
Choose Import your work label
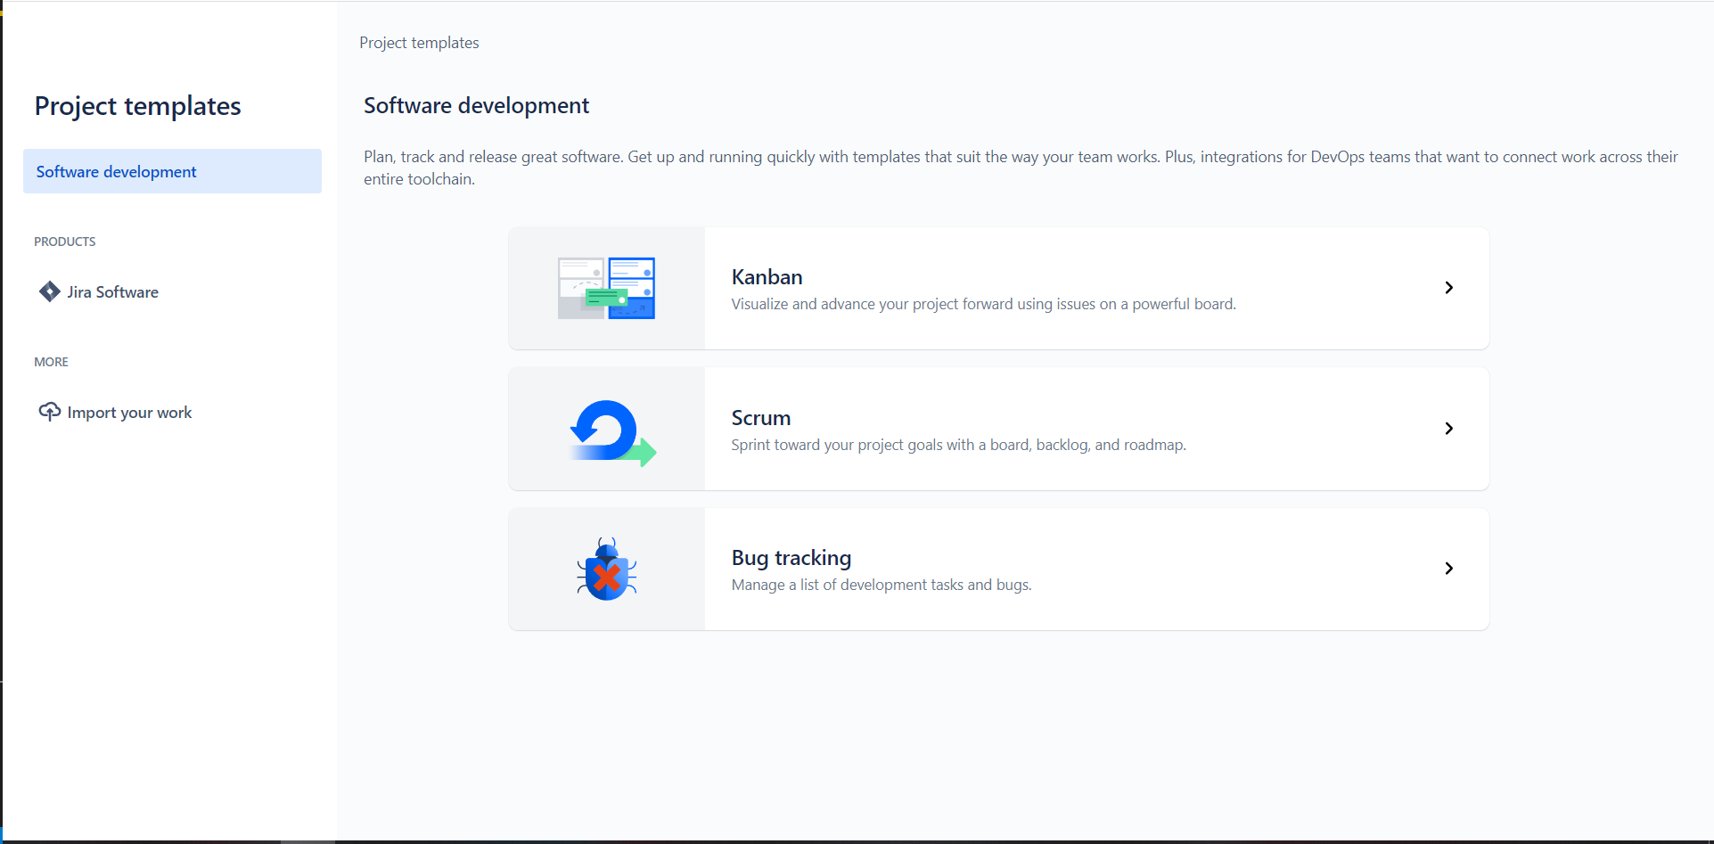(x=130, y=413)
